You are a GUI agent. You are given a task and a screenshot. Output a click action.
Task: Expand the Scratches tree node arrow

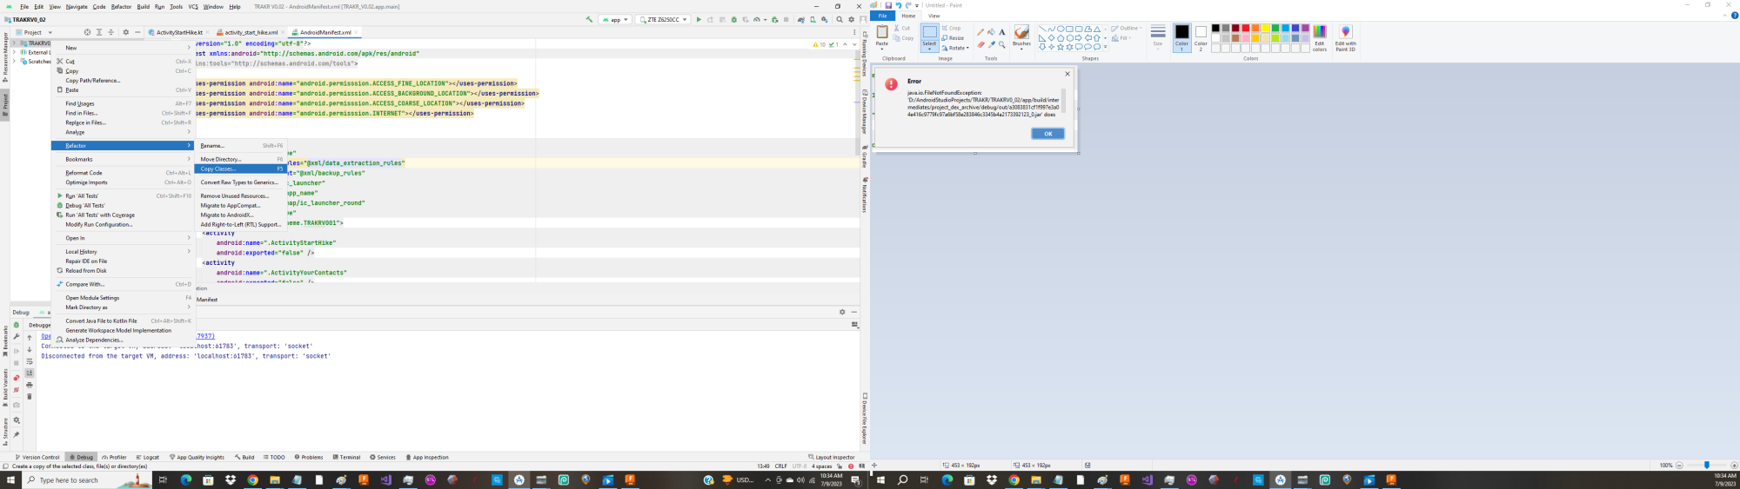pyautogui.click(x=14, y=62)
